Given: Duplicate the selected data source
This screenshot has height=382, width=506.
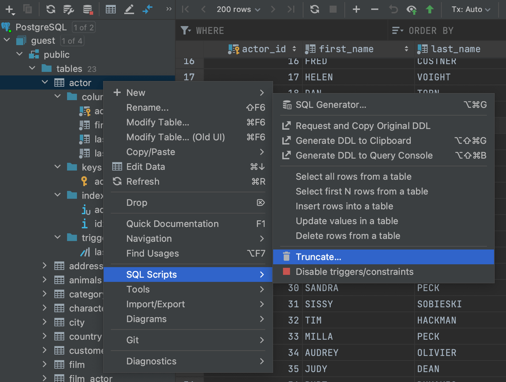Looking at the screenshot, I should 28,9.
